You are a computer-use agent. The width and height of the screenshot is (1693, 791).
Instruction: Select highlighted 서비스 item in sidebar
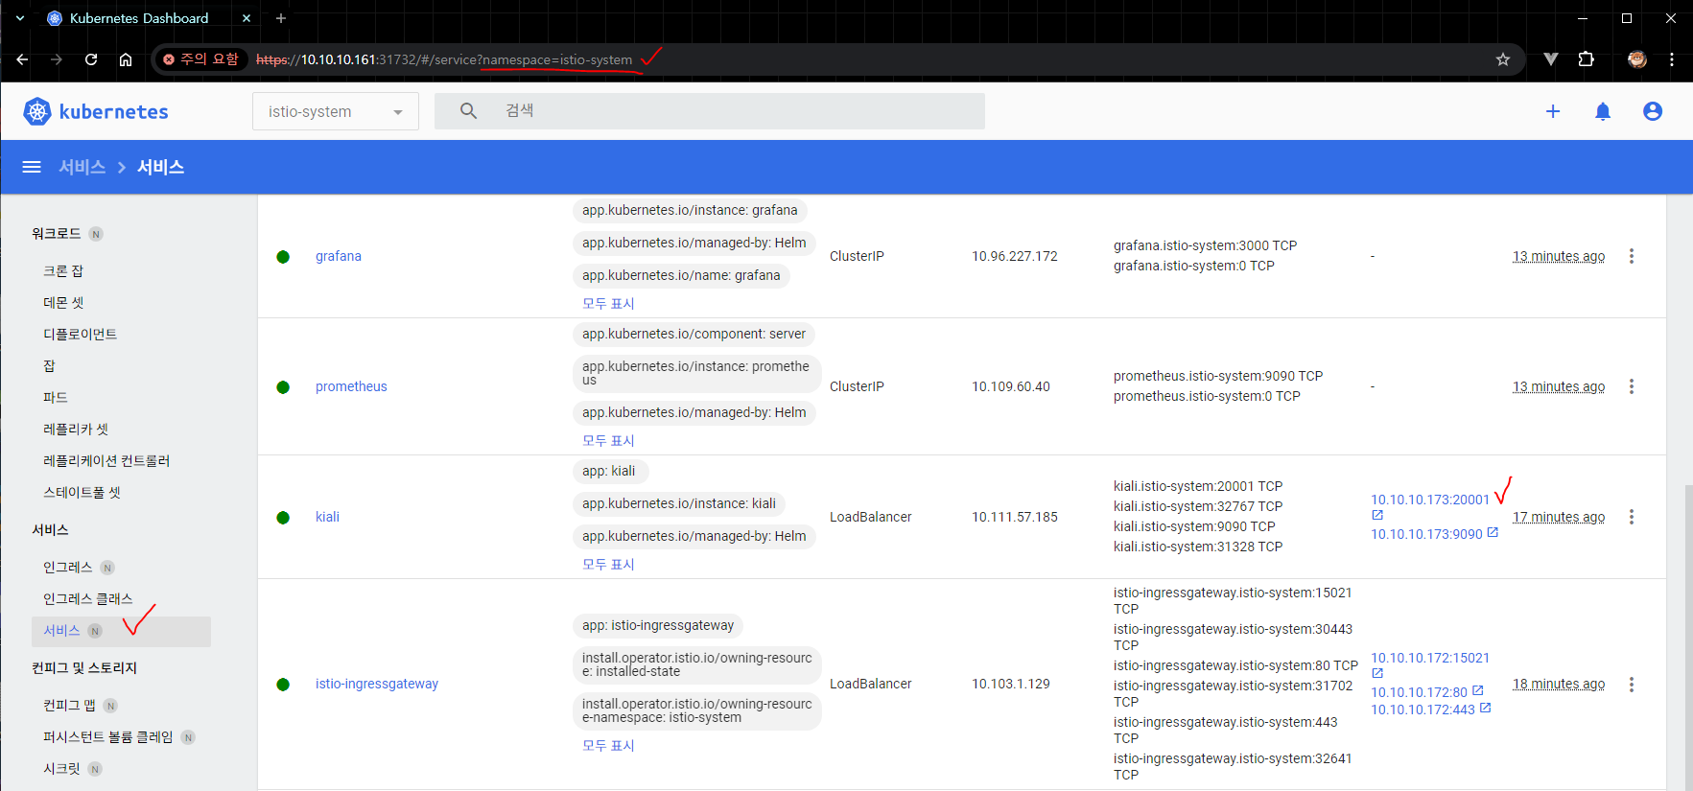(121, 631)
